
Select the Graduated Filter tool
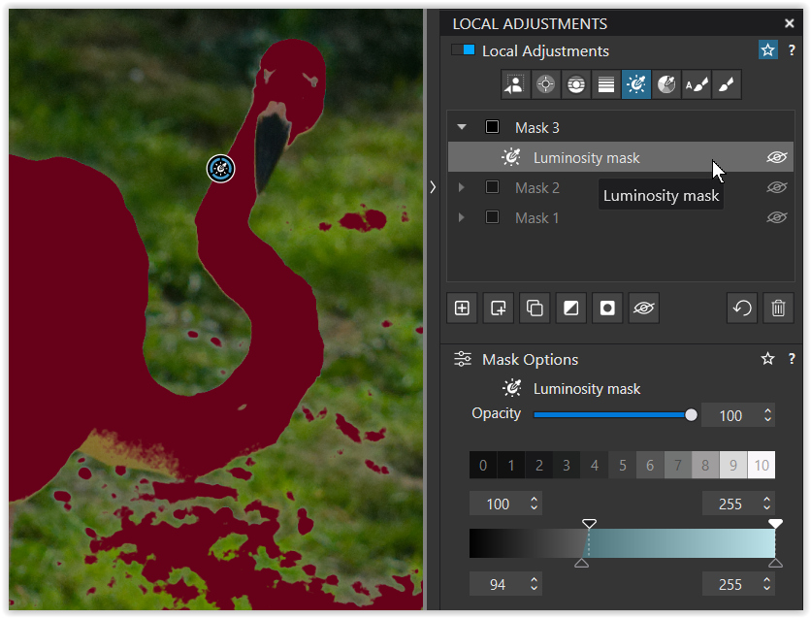click(606, 85)
